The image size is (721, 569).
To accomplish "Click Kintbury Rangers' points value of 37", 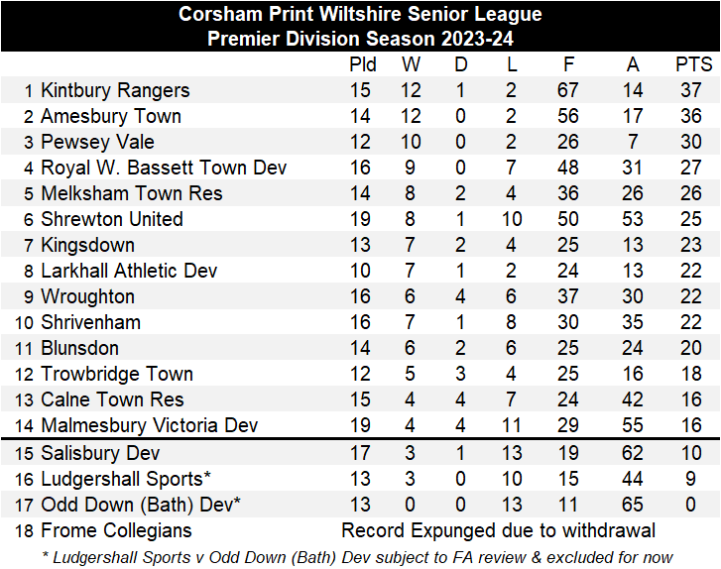I will tap(693, 90).
